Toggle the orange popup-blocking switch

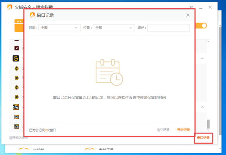tap(203, 26)
